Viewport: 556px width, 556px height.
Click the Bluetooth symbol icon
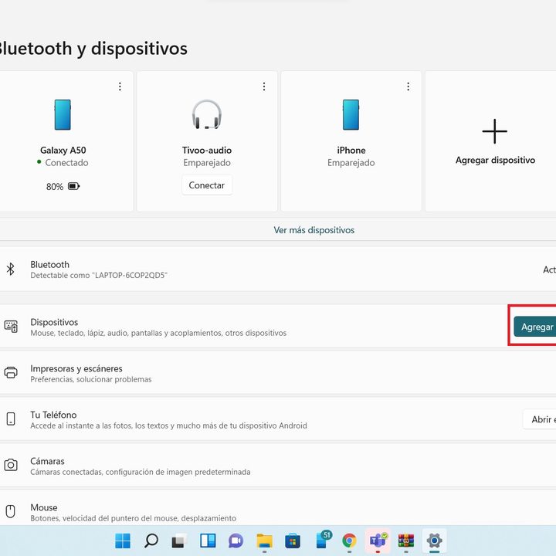[x=11, y=270]
